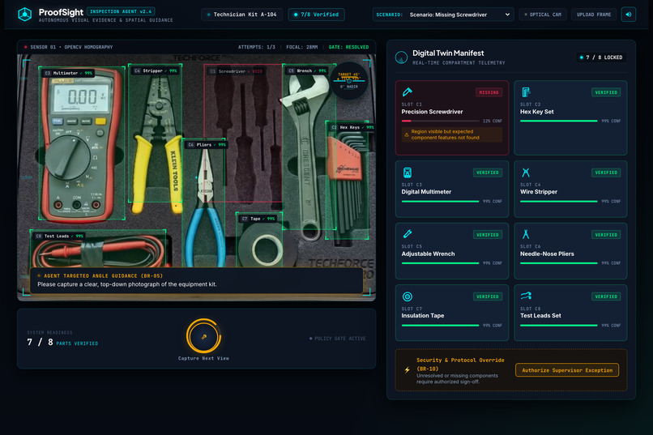Screen dimensions: 653x435
Task: Click the C8 Test Leads detection label
Action: click(60, 236)
